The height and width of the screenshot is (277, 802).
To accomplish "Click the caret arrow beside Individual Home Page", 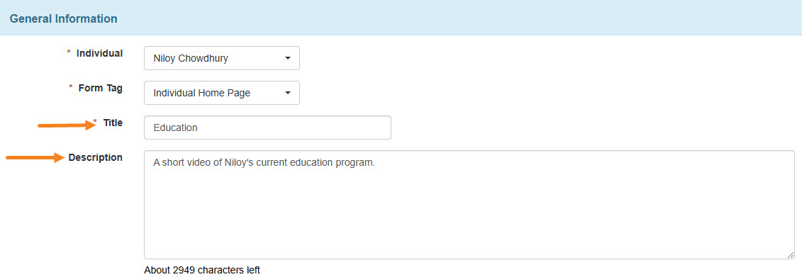I will coord(287,93).
